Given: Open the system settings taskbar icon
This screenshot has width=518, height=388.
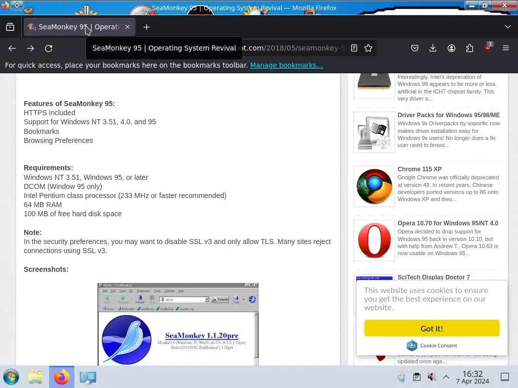Looking at the screenshot, I should pyautogui.click(x=88, y=377).
